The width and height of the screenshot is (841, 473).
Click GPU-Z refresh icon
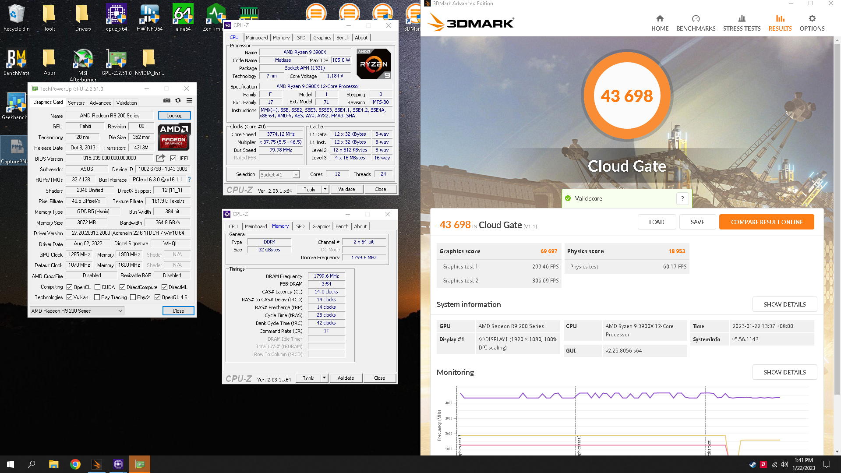178,100
